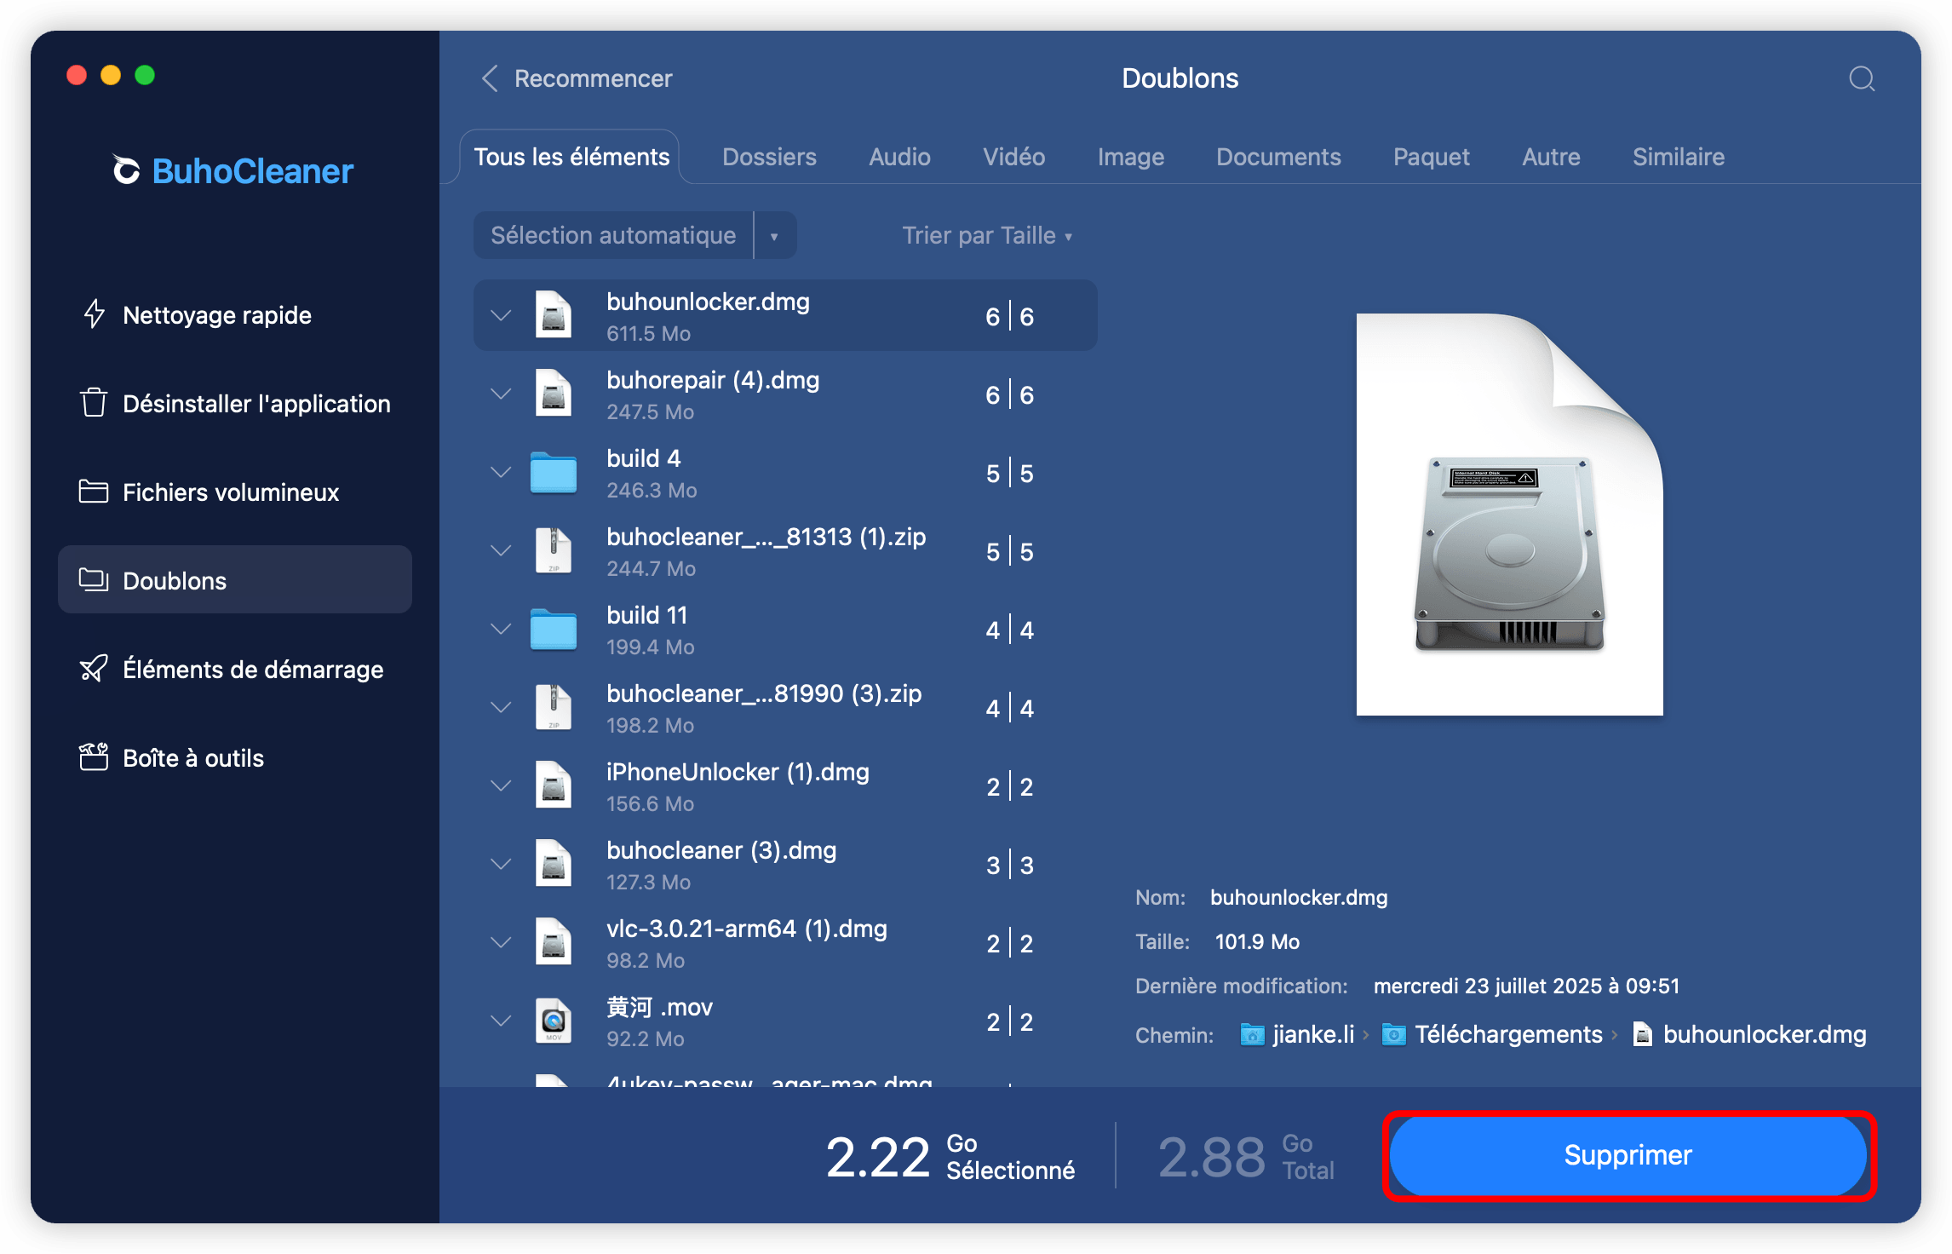Switch to the Similaire tab
The height and width of the screenshot is (1254, 1952).
coord(1678,157)
